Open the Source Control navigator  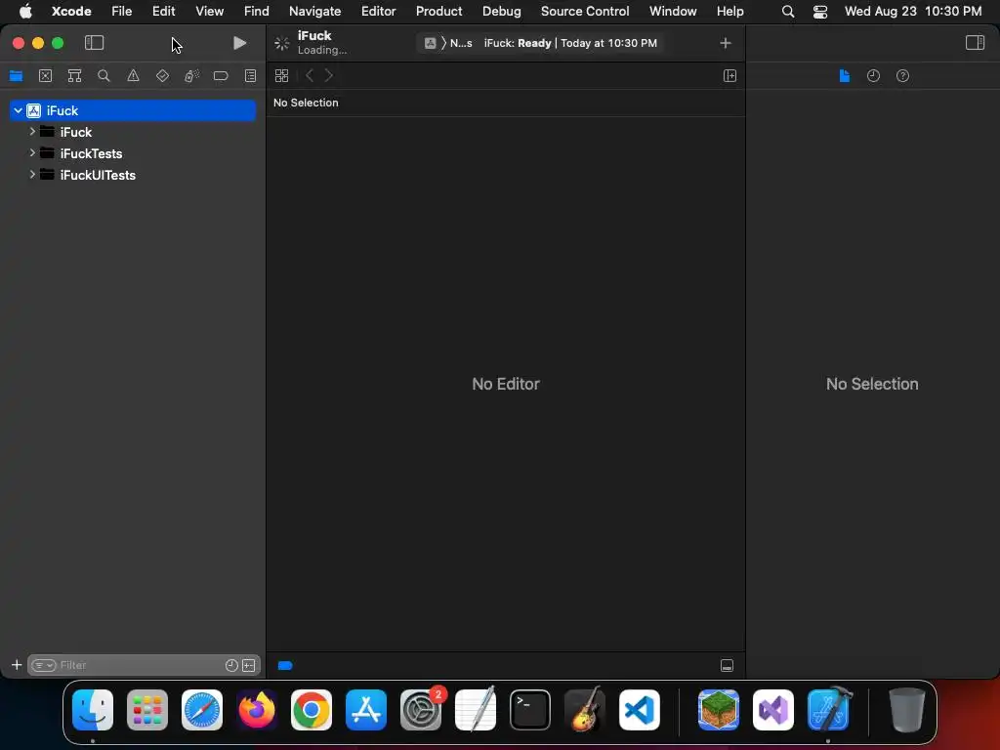[x=45, y=76]
